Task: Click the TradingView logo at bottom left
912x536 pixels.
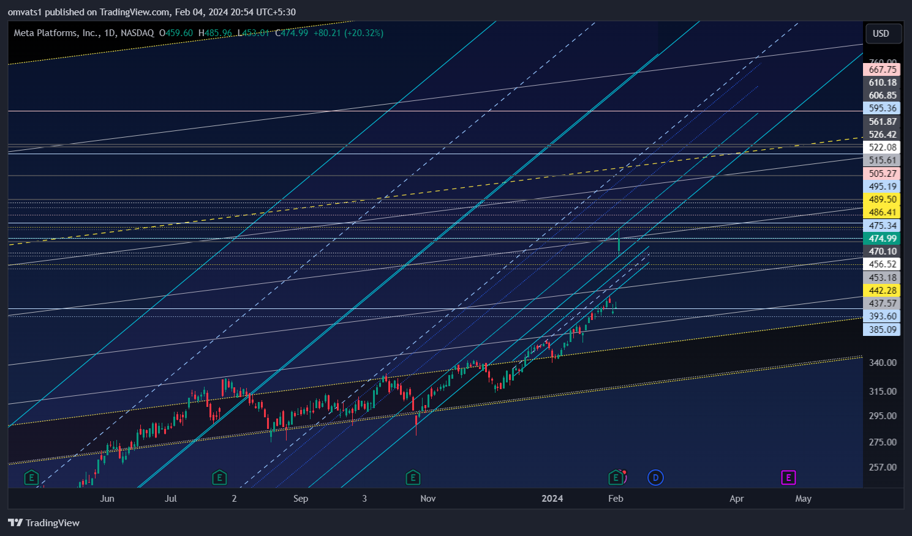Action: coord(43,523)
